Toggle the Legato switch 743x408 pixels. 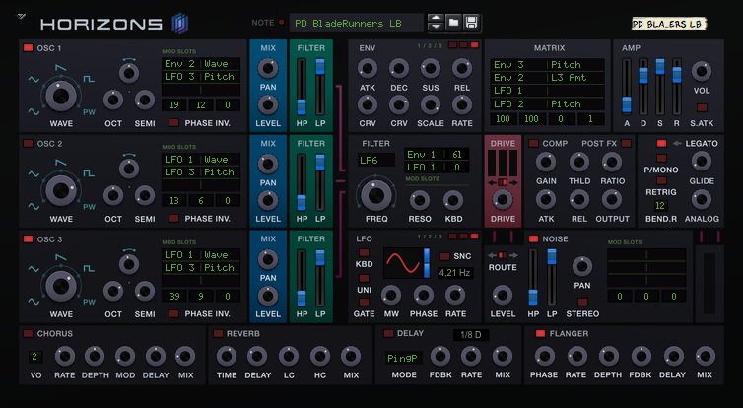661,143
